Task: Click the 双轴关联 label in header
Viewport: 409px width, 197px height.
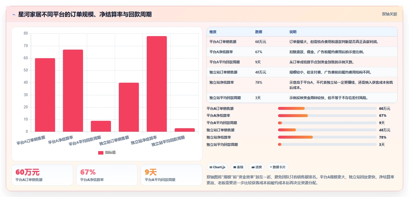Action: 389,14
